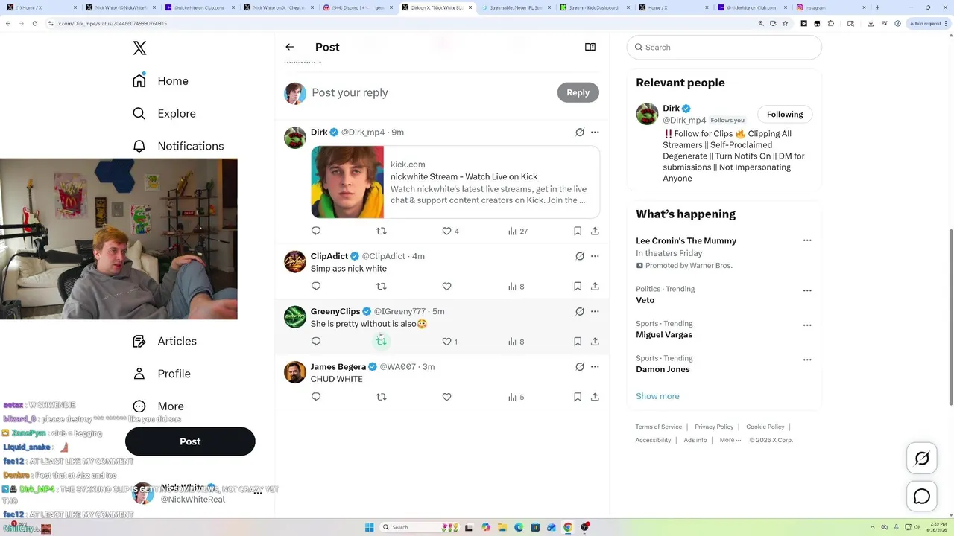Open more options on Dirk's post
The image size is (954, 536).
(595, 132)
